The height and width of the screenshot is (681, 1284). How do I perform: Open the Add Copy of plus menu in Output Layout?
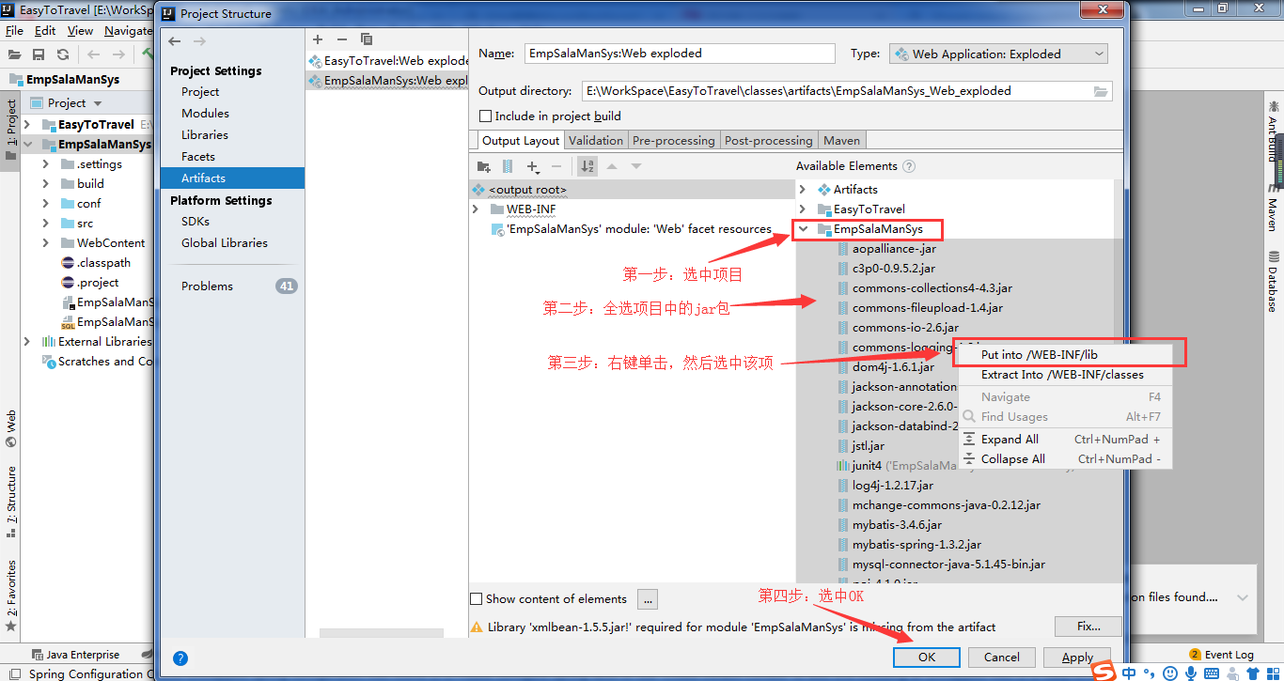[x=533, y=166]
